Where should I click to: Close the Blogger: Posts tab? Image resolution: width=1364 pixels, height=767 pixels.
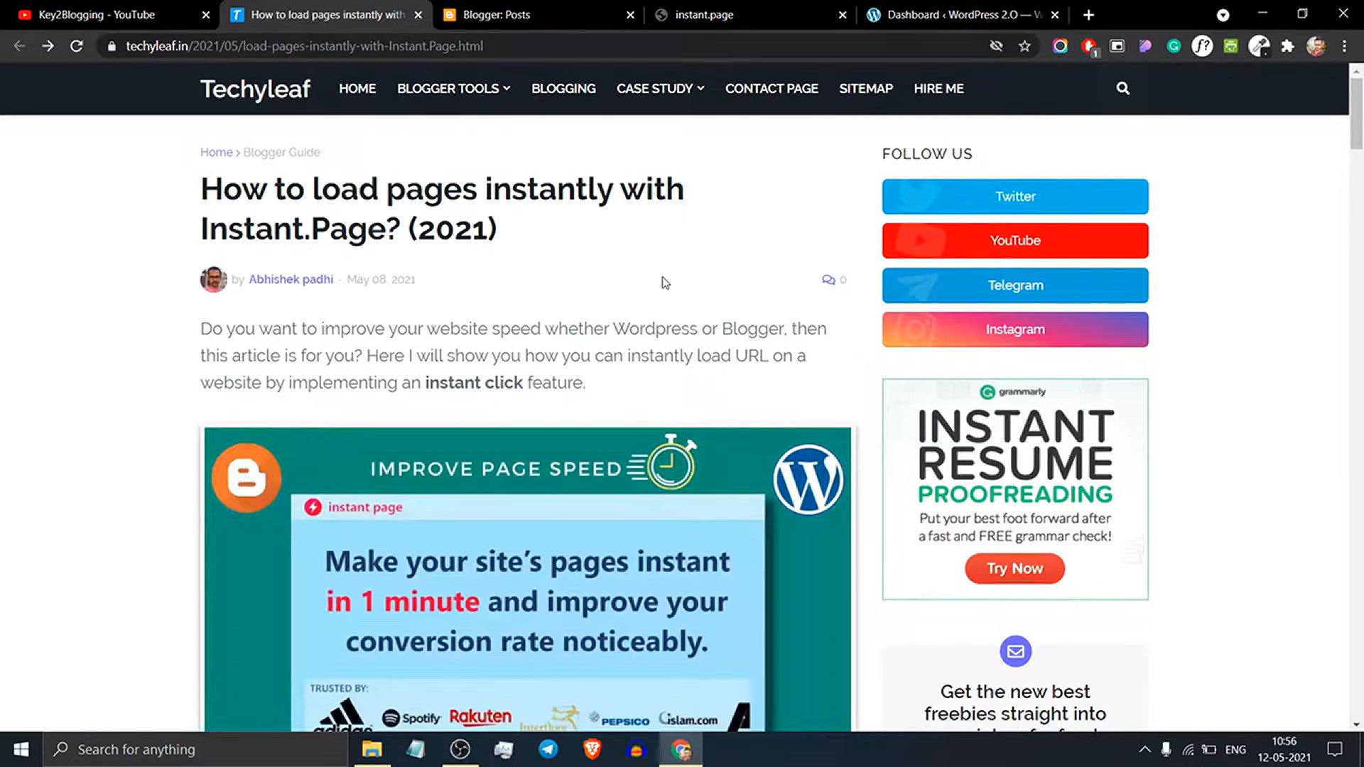(x=630, y=15)
